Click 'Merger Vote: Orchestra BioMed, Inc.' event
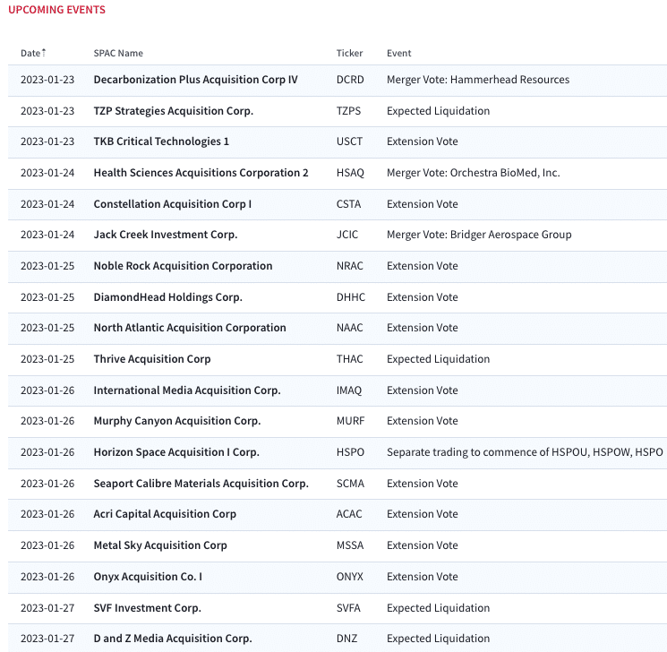Screen dimensions: 667x652 coord(473,173)
